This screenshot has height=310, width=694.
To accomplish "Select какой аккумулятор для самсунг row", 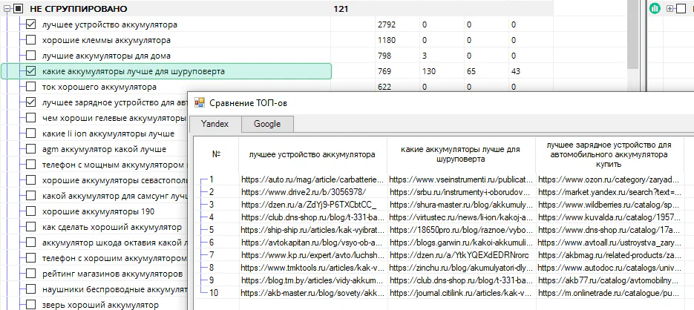I will click(113, 196).
